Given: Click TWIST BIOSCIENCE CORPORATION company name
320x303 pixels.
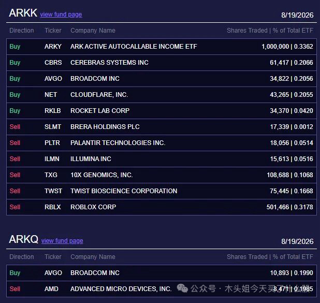Looking at the screenshot, I should click(x=124, y=191).
